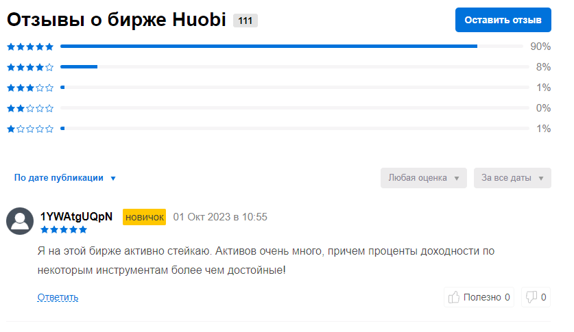Viewport: 574px width, 332px height.
Task: Click the reviewer's avatar icon
Action: tap(20, 221)
